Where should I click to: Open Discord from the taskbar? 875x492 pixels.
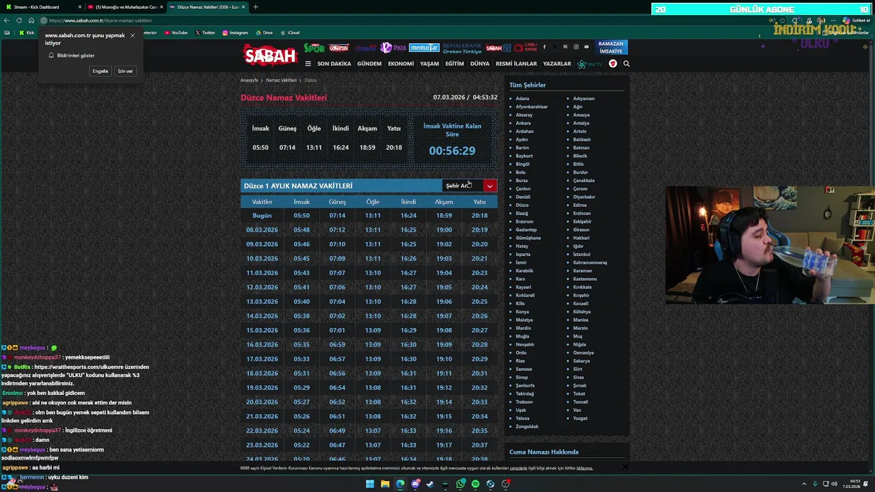[x=415, y=484]
